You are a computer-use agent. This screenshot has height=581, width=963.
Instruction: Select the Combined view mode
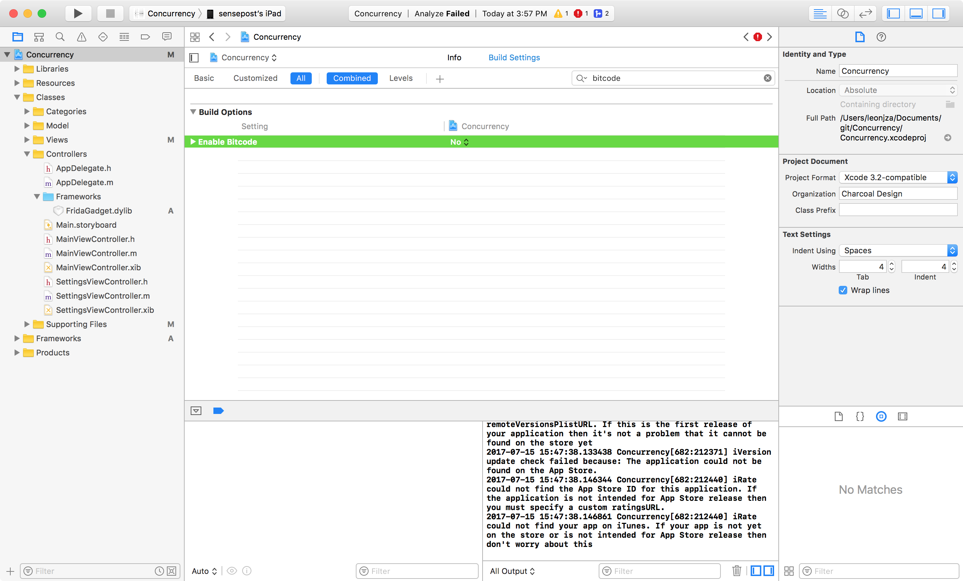tap(352, 78)
